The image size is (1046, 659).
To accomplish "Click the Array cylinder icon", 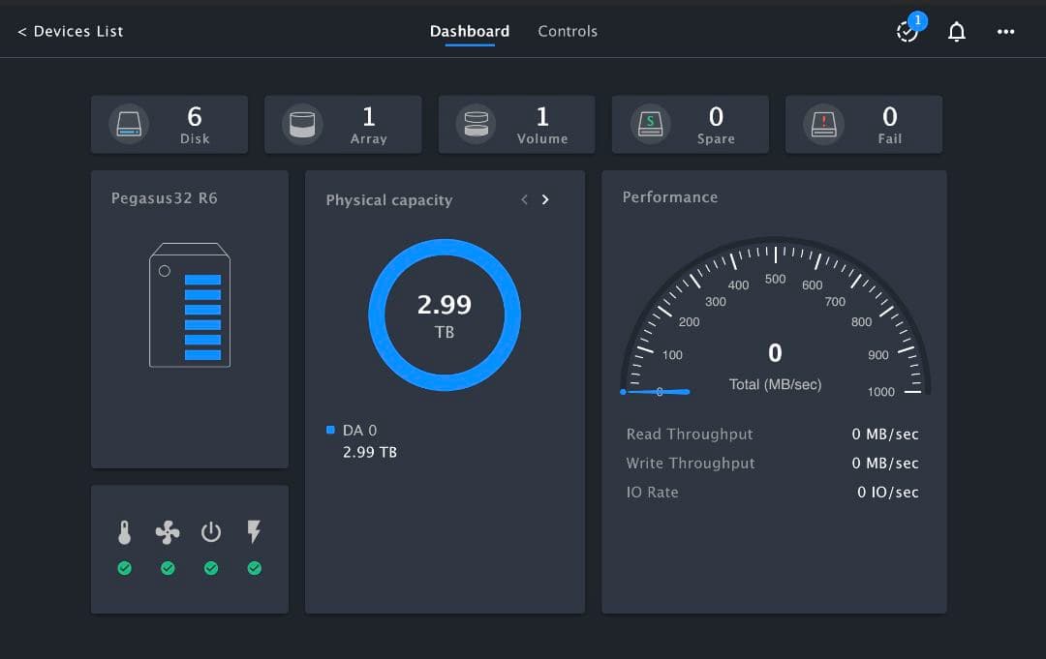I will (x=302, y=125).
